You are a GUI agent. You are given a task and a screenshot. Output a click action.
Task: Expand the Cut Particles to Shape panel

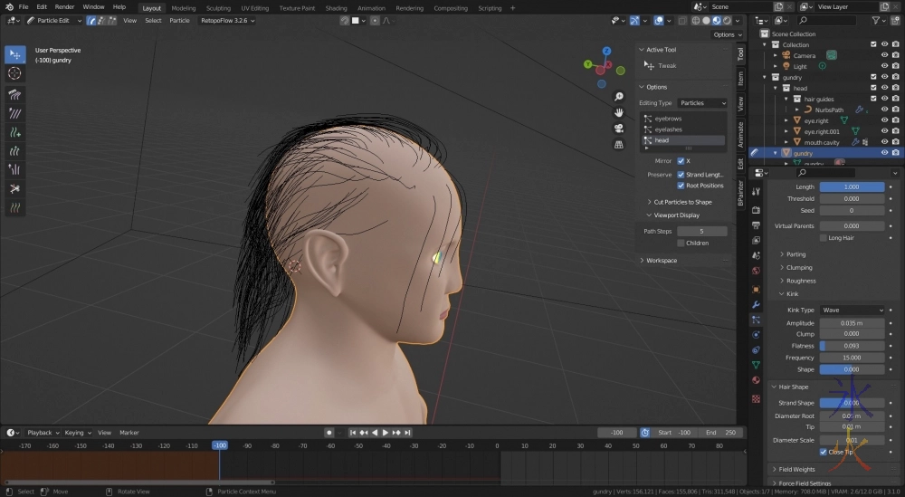(681, 202)
